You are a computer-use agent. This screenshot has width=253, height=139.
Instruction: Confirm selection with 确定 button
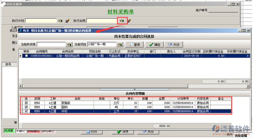155,45
